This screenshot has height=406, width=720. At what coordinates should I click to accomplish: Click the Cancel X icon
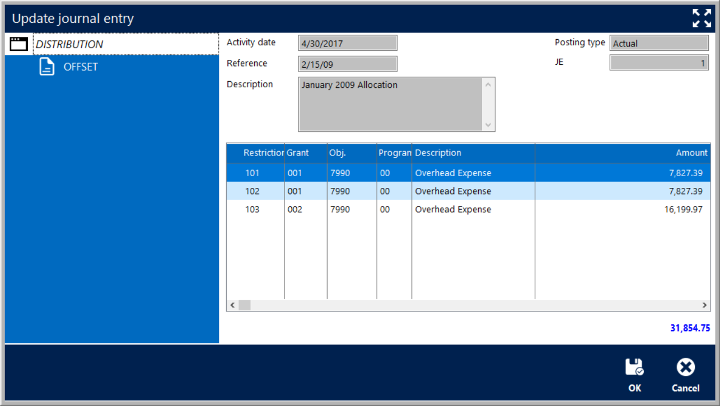685,367
